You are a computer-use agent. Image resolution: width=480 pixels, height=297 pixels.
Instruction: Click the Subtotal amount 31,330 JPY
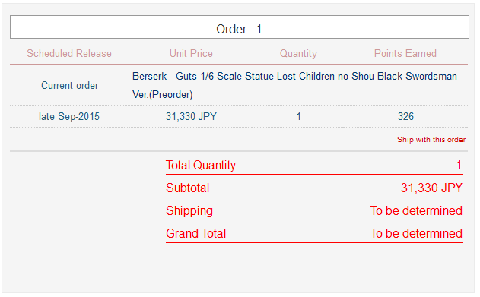coord(431,188)
